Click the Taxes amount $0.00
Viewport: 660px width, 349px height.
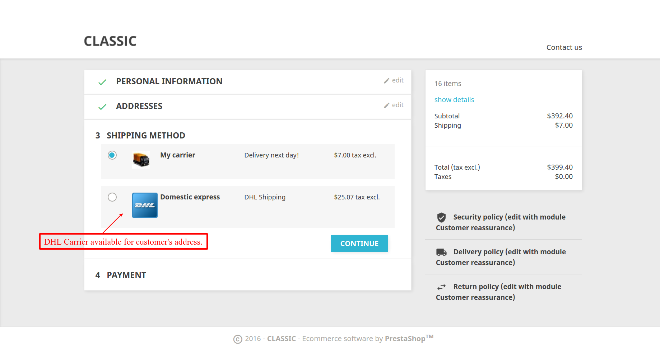pyautogui.click(x=564, y=176)
